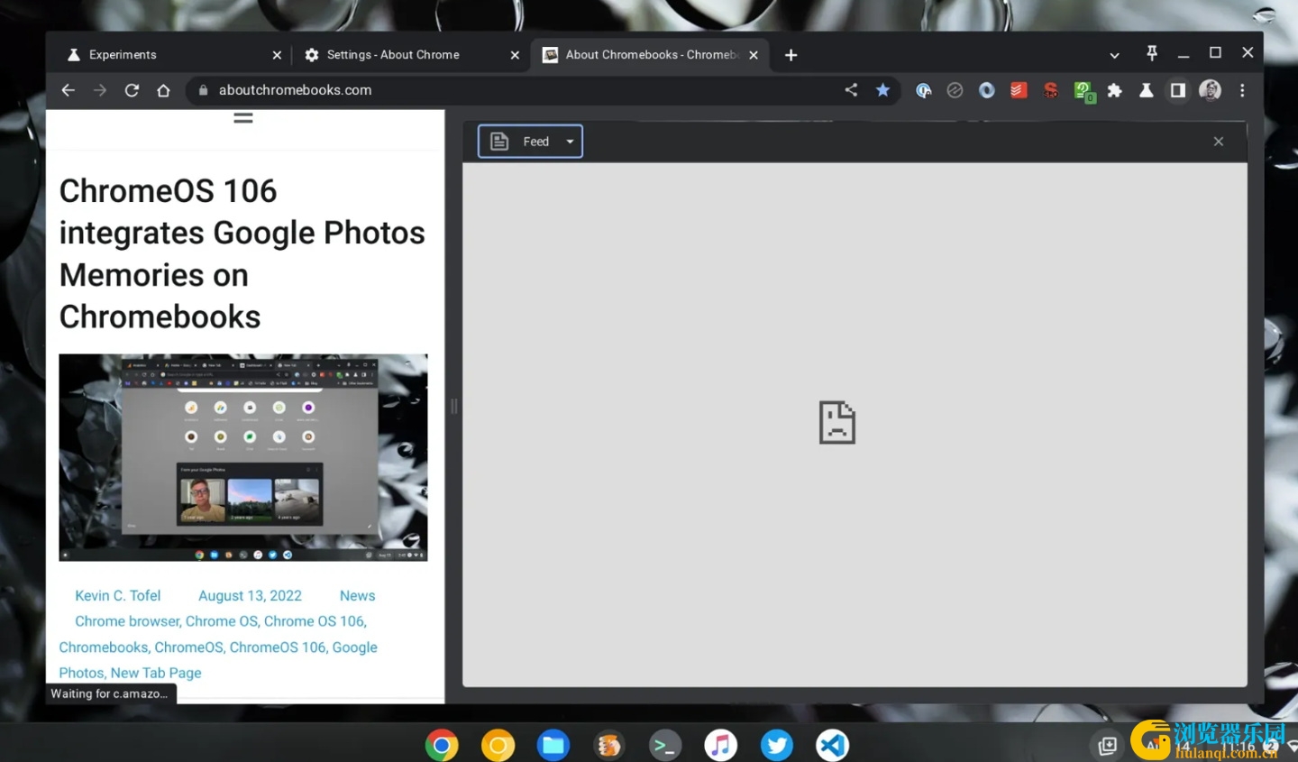Open the Feed dropdown in side panel
The image size is (1298, 762).
(x=530, y=142)
